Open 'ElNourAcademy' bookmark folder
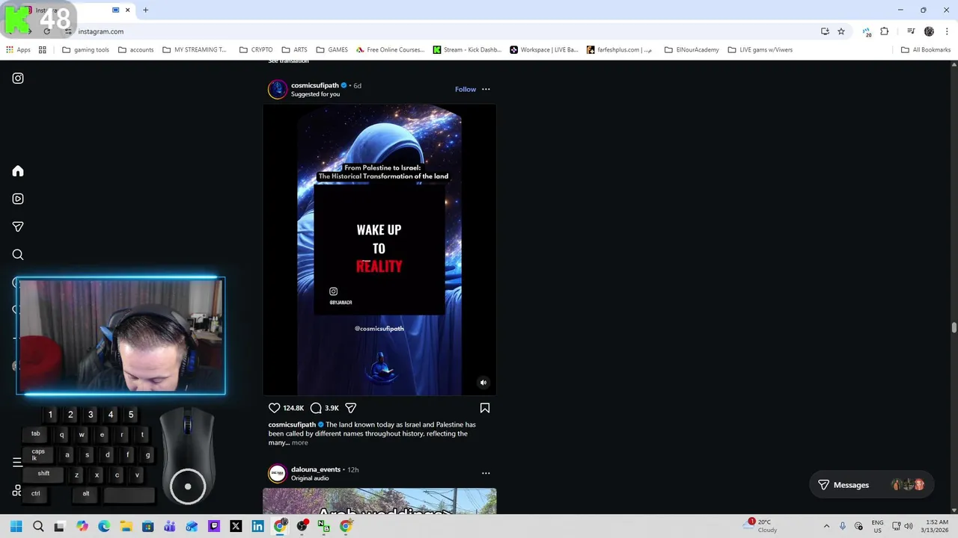The image size is (958, 538). [x=692, y=50]
